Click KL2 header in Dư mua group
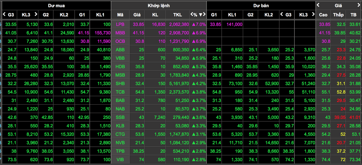This screenshot has height=165, width=362. point(64,15)
